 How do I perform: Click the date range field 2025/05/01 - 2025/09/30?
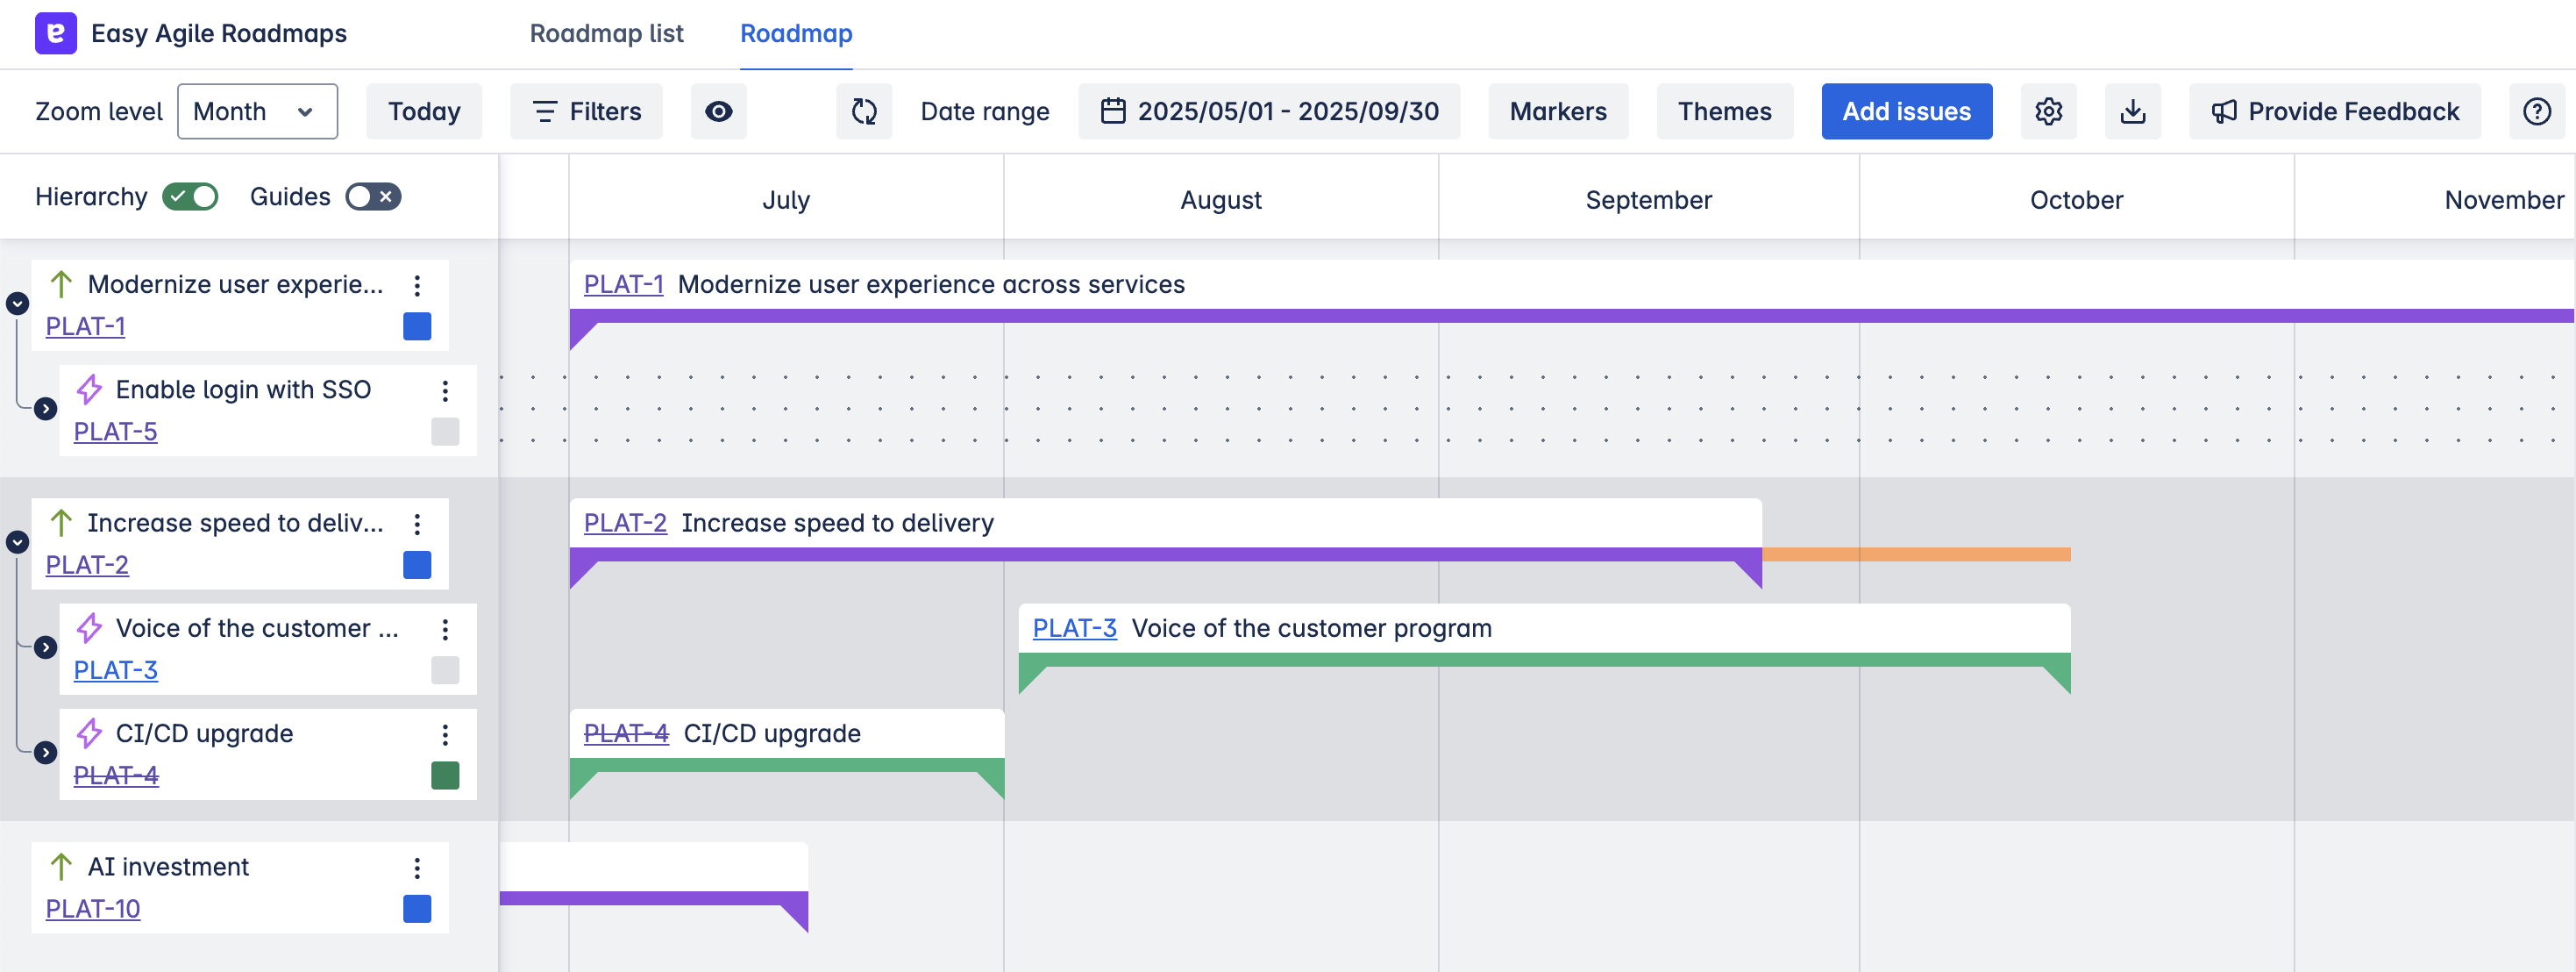tap(1269, 111)
